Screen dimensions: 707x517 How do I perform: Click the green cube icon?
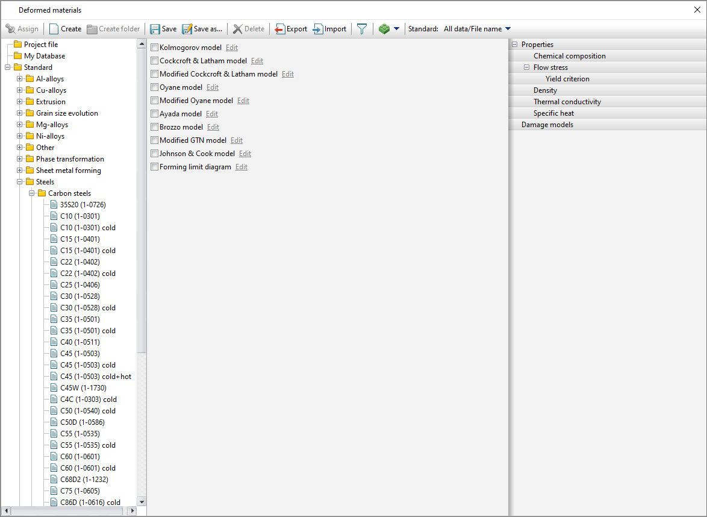click(384, 29)
